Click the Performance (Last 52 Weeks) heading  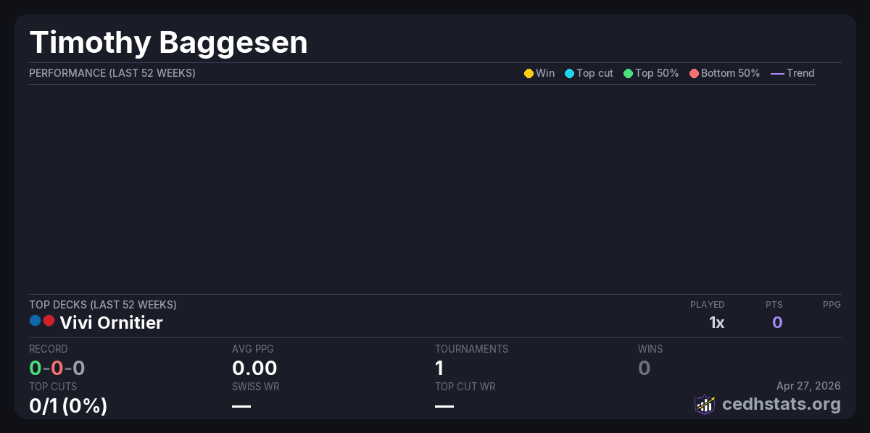pyautogui.click(x=112, y=73)
